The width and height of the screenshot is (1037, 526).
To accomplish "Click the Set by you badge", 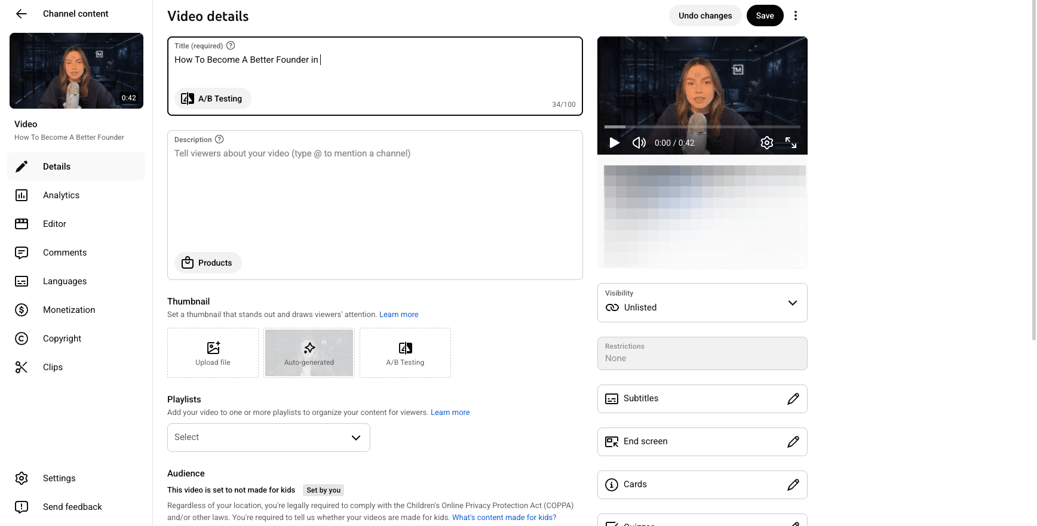I will click(324, 490).
